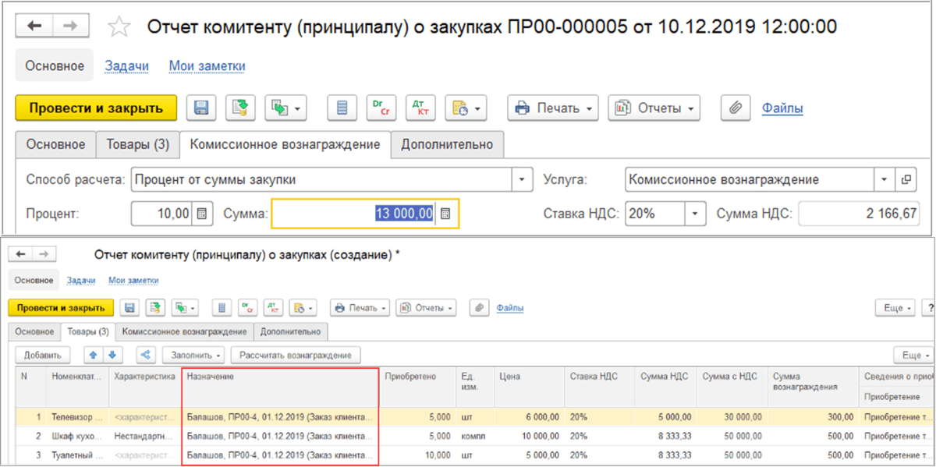Add upper document to favorites with star

119,27
